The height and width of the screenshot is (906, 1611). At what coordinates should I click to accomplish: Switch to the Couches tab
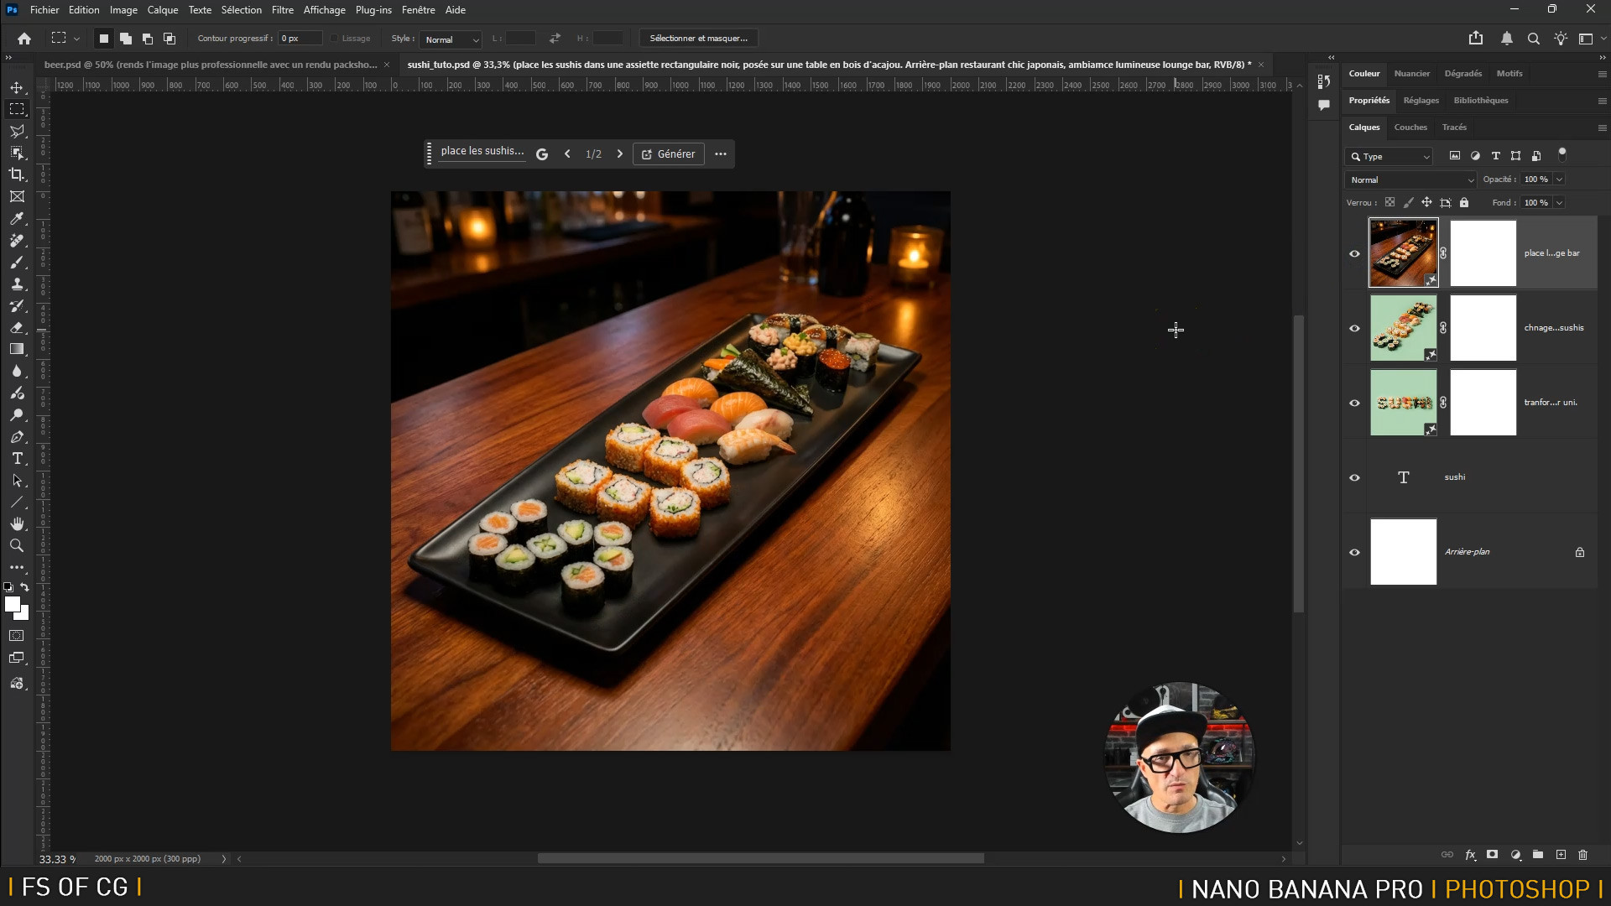[1410, 128]
